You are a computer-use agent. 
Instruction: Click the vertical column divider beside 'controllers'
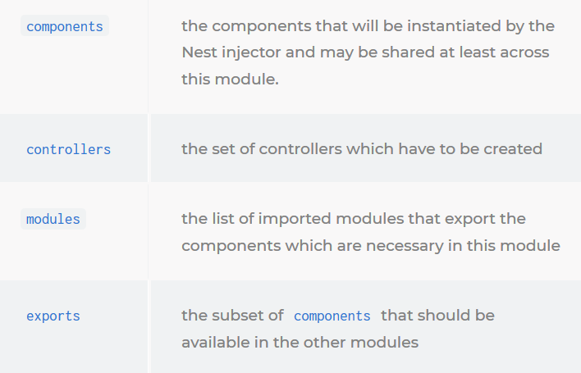(x=149, y=148)
